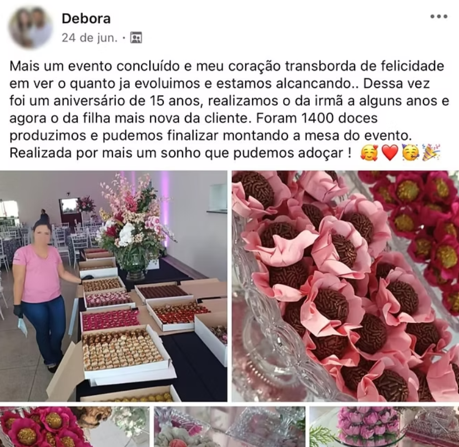This screenshot has width=459, height=447.
Task: Open close-up photo of pink-wrapped brigadeiros
Action: [x=345, y=286]
